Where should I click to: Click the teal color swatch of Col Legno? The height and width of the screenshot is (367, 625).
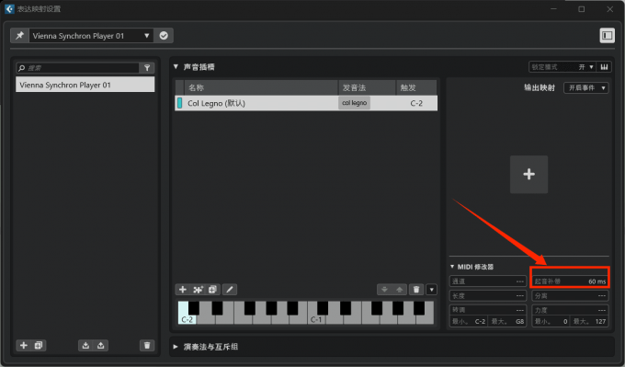click(x=179, y=103)
